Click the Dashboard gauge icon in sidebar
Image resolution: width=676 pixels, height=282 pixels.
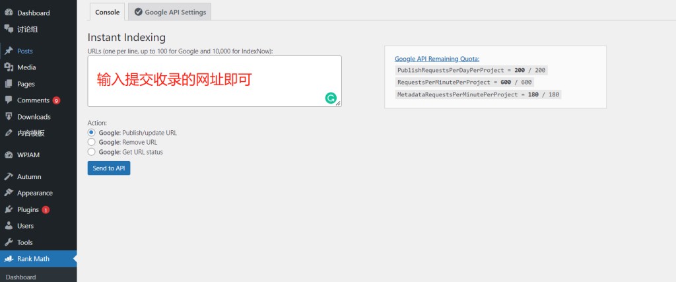click(9, 13)
